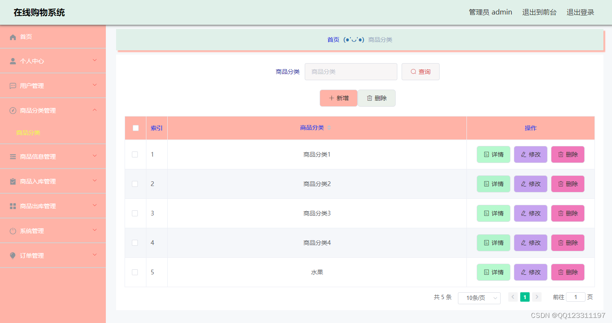Click 删除 for row 商品分类1
Viewport: 612px width, 323px height.
coord(568,154)
